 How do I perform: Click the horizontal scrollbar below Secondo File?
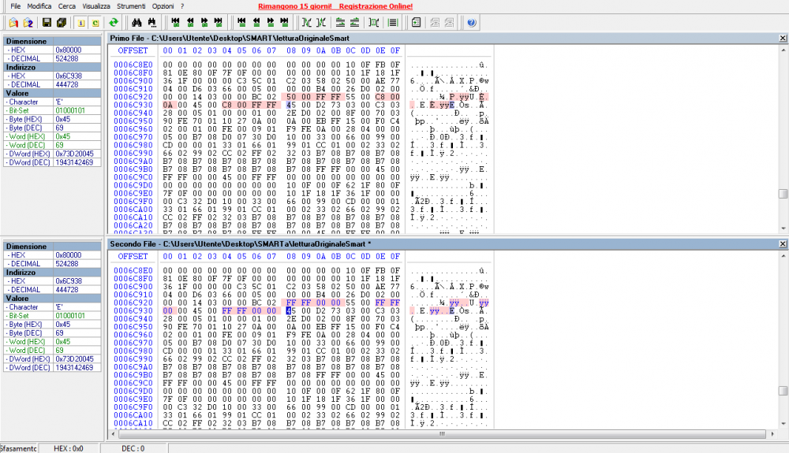tap(442, 433)
